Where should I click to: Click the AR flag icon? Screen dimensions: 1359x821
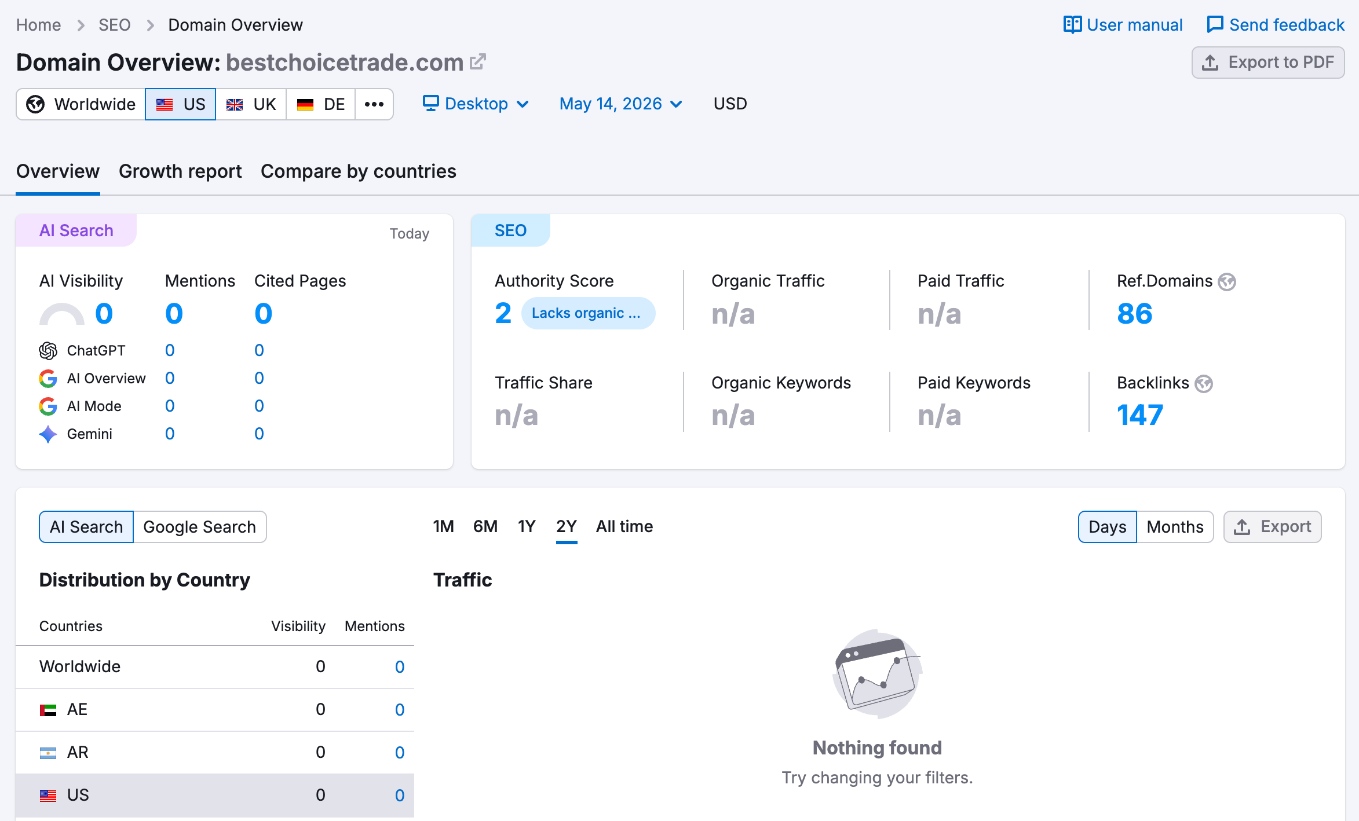tap(48, 753)
